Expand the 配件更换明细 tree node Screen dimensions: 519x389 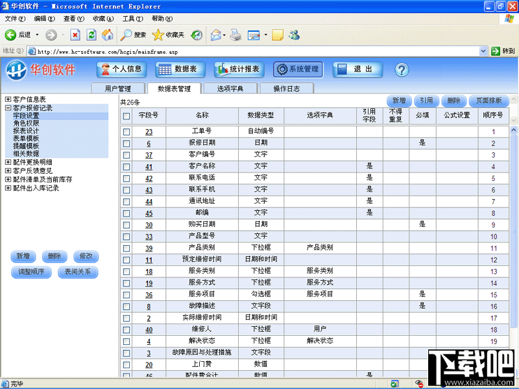pyautogui.click(x=8, y=162)
